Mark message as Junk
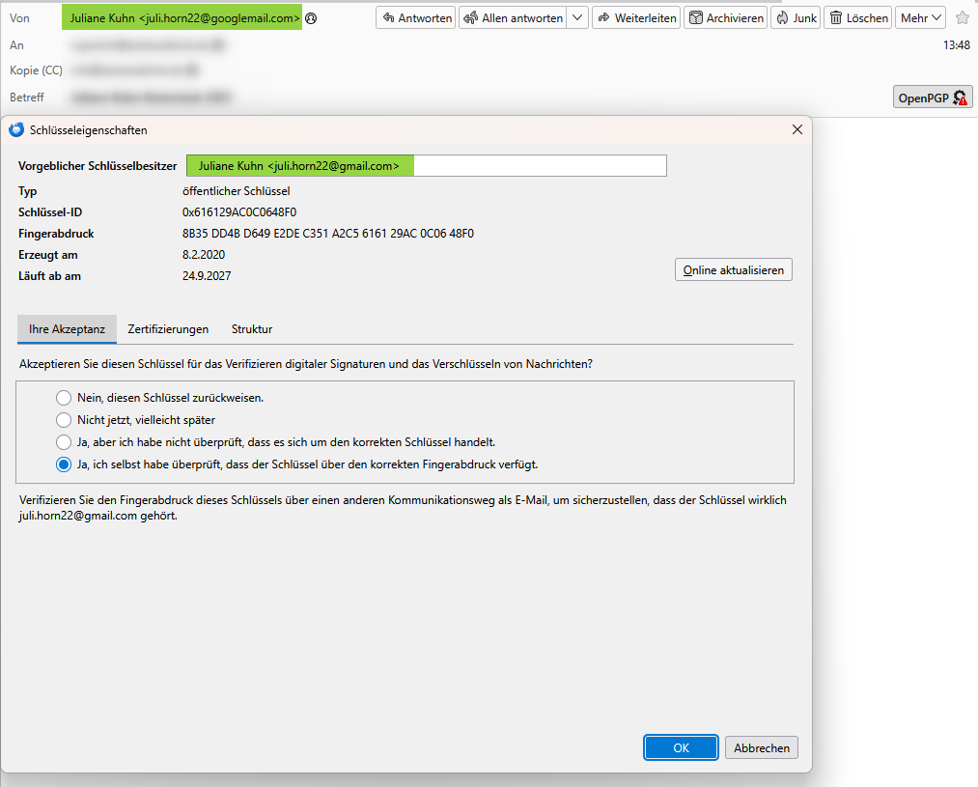978x787 pixels. tap(796, 18)
